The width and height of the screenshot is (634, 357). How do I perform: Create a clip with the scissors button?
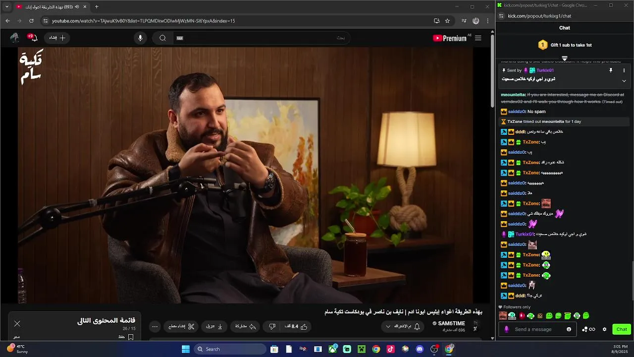[x=181, y=326]
